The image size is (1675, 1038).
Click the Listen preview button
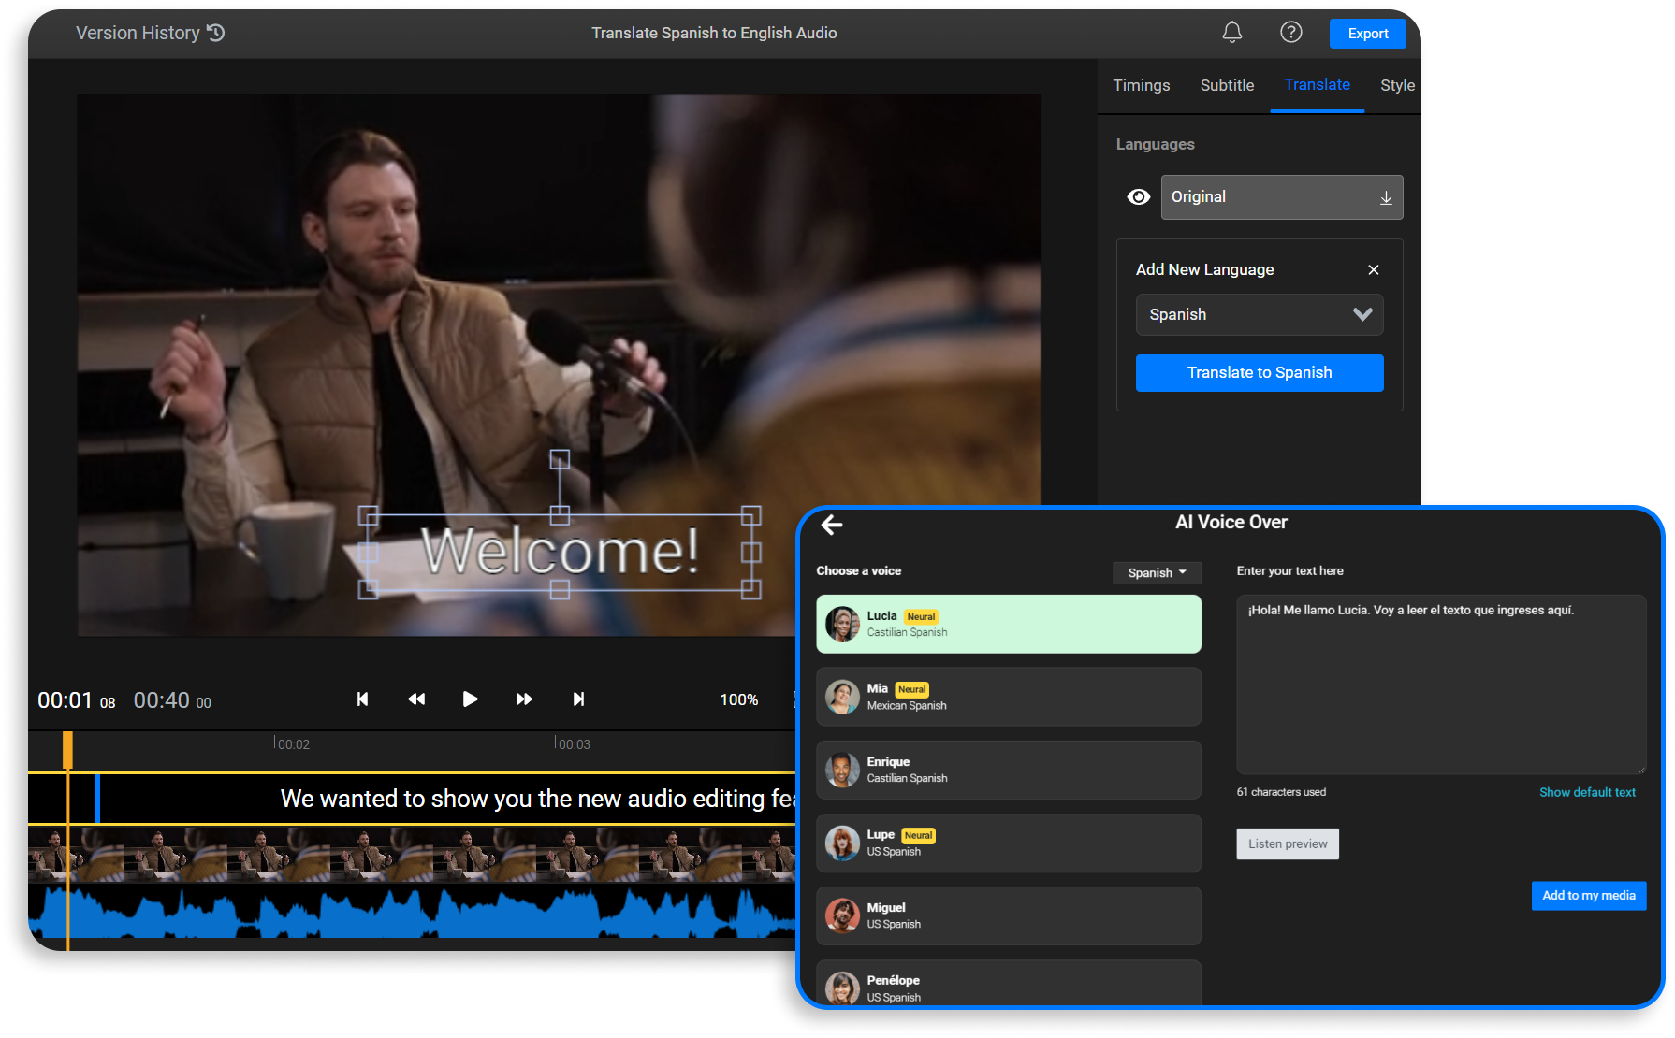(x=1287, y=843)
